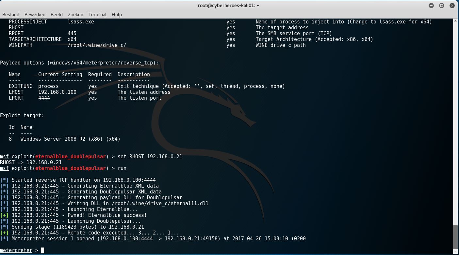This screenshot has width=459, height=255.
Task: Close the terminal window
Action: tap(452, 6)
